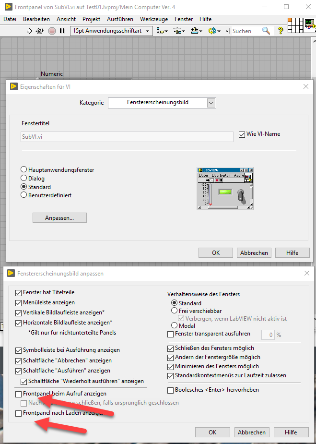Screen dimensions: 316x444
Task: Toggle "Wiederholt ausführen" anzeigen checkbox
Action: click(24, 382)
